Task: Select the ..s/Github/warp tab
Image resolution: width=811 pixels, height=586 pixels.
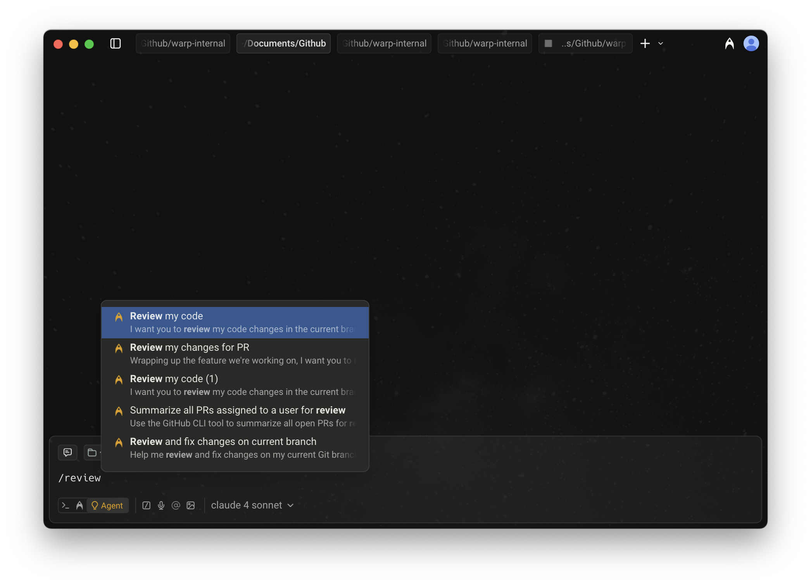Action: (x=585, y=43)
